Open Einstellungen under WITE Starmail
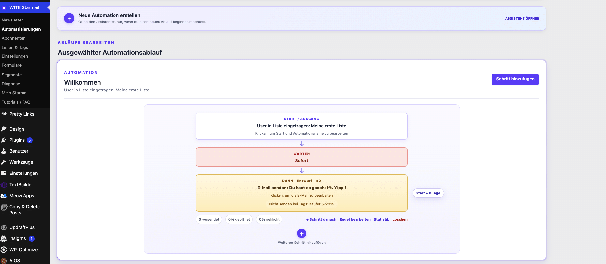 click(x=15, y=56)
